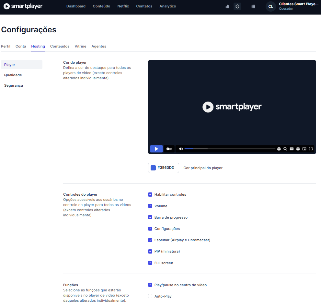Click Clientes Smart Player account name
The image size is (321, 304).
tap(299, 4)
